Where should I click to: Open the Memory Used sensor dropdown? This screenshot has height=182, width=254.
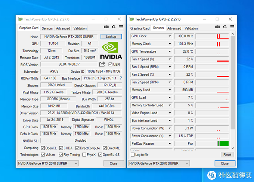[170, 90]
